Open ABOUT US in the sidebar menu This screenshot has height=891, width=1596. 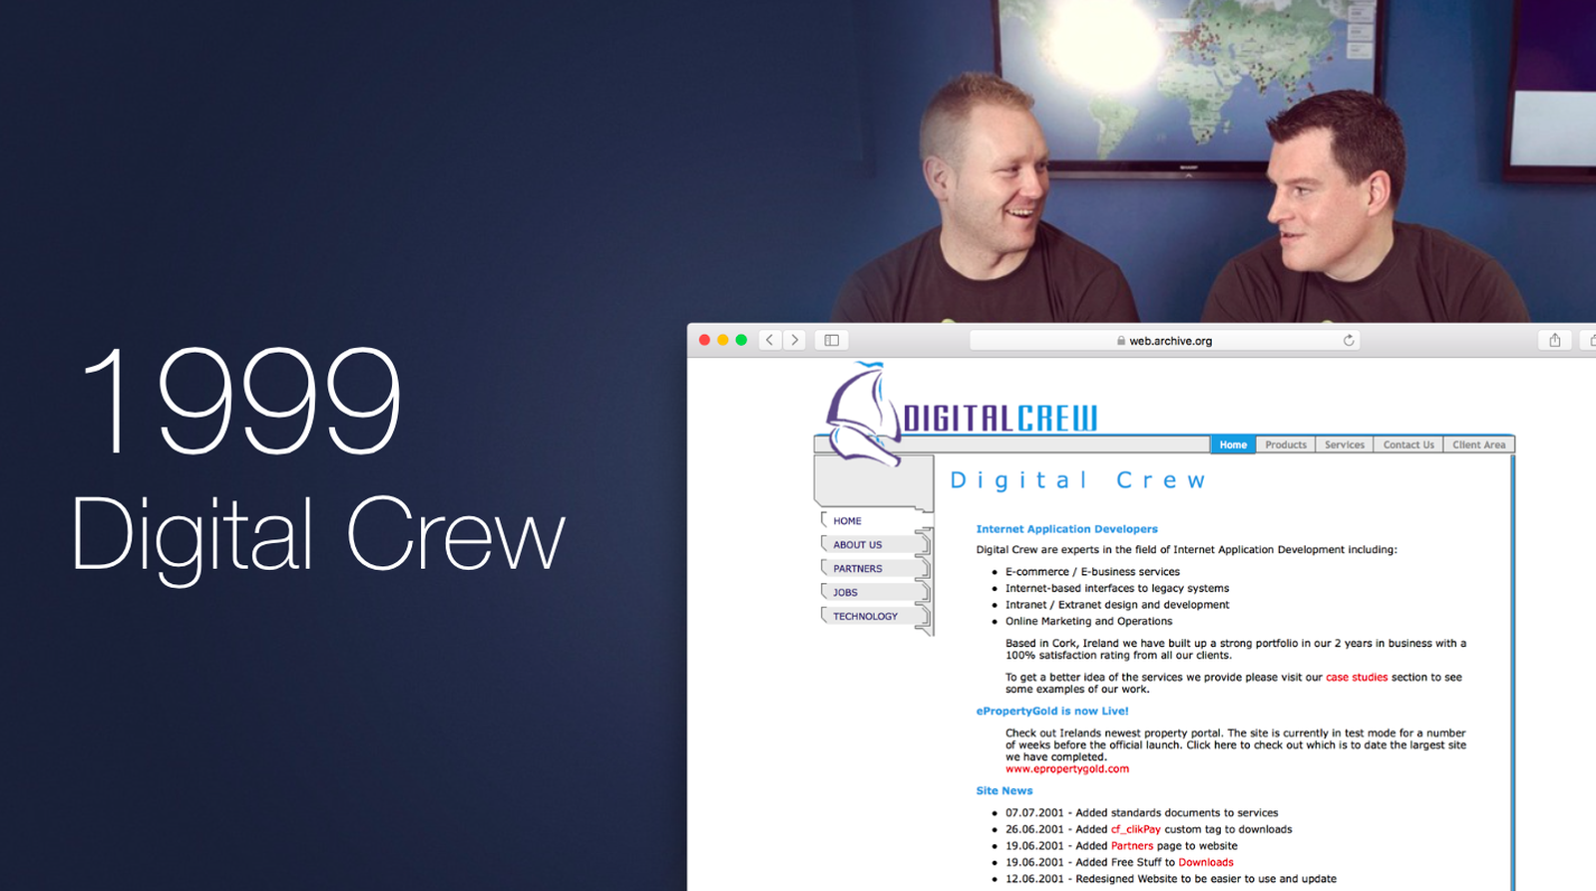pyautogui.click(x=858, y=545)
